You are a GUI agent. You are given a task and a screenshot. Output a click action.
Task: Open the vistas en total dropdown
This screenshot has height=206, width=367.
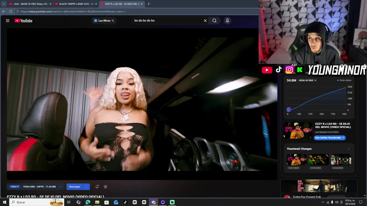[x=307, y=80]
